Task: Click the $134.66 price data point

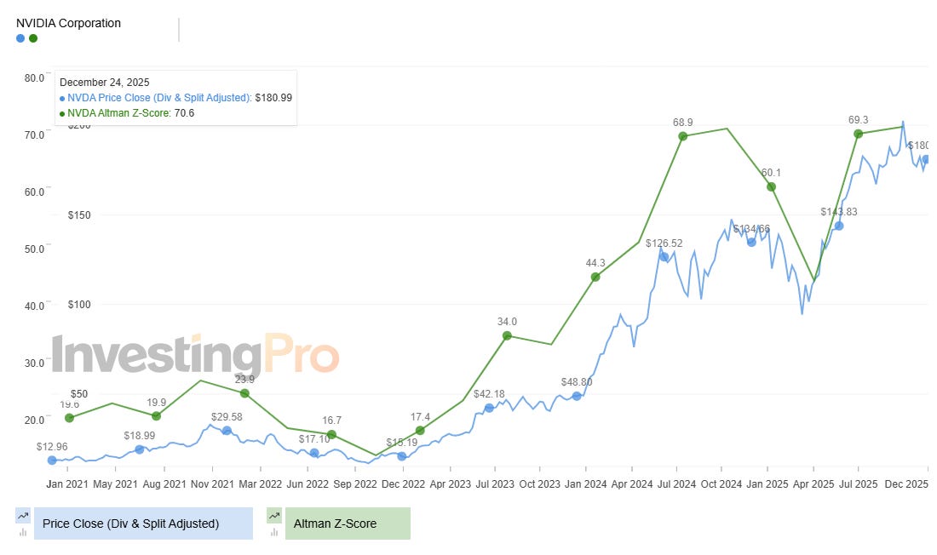Action: (x=752, y=242)
